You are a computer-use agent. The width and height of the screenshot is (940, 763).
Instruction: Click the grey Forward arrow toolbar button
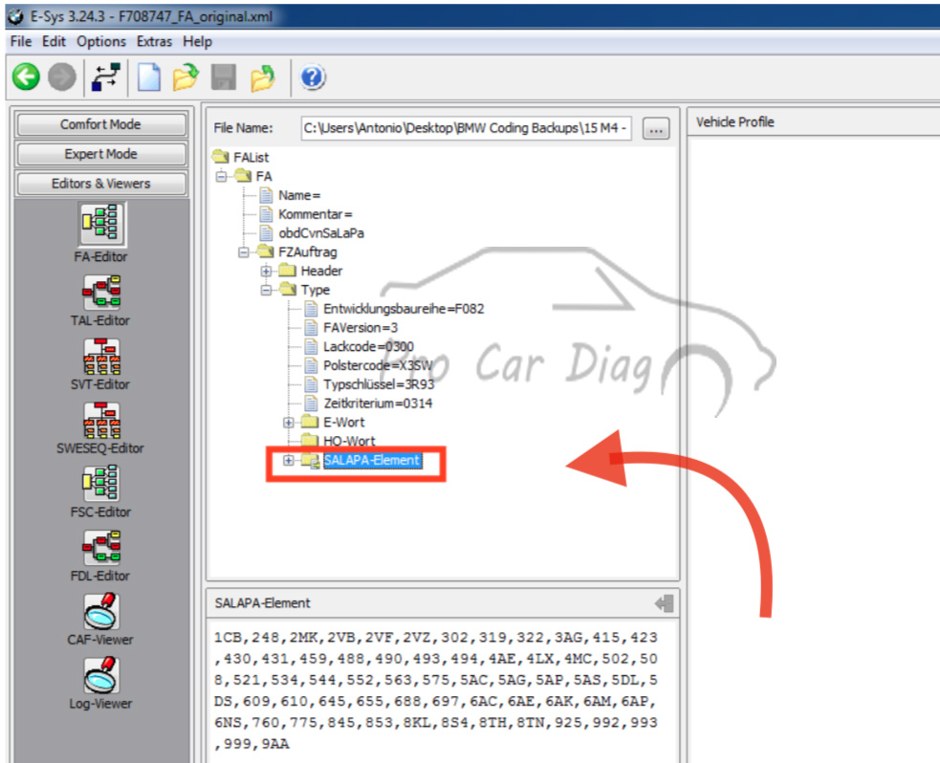[62, 77]
